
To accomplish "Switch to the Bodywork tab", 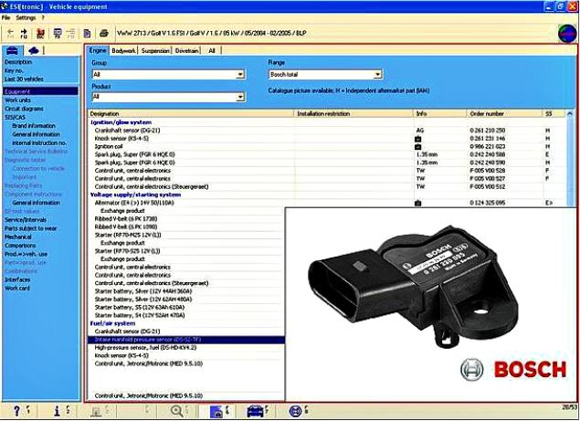I will (123, 50).
